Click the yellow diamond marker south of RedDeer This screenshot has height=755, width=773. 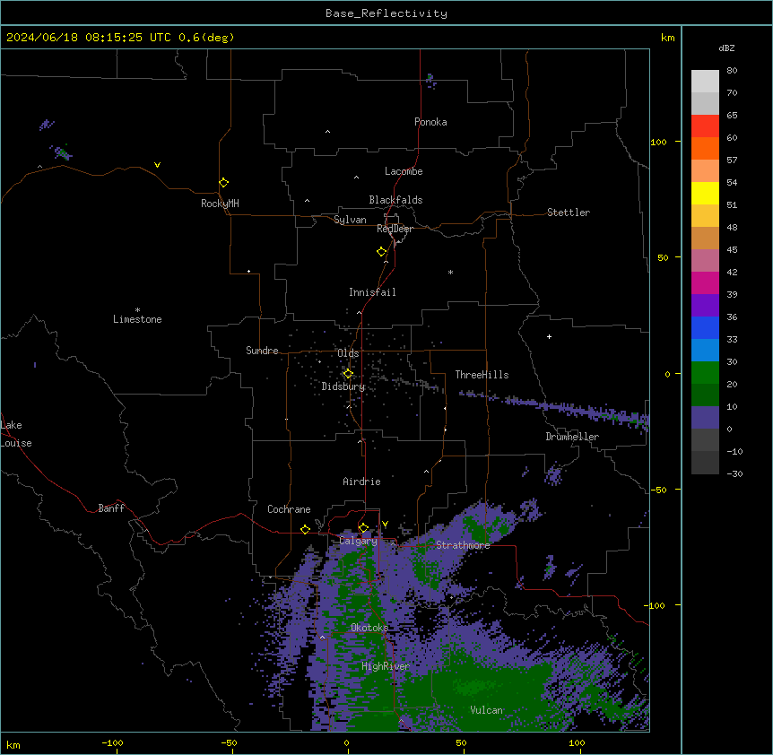tap(382, 251)
